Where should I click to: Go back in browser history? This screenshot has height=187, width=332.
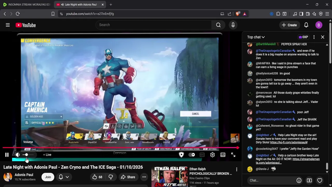pos(5,14)
